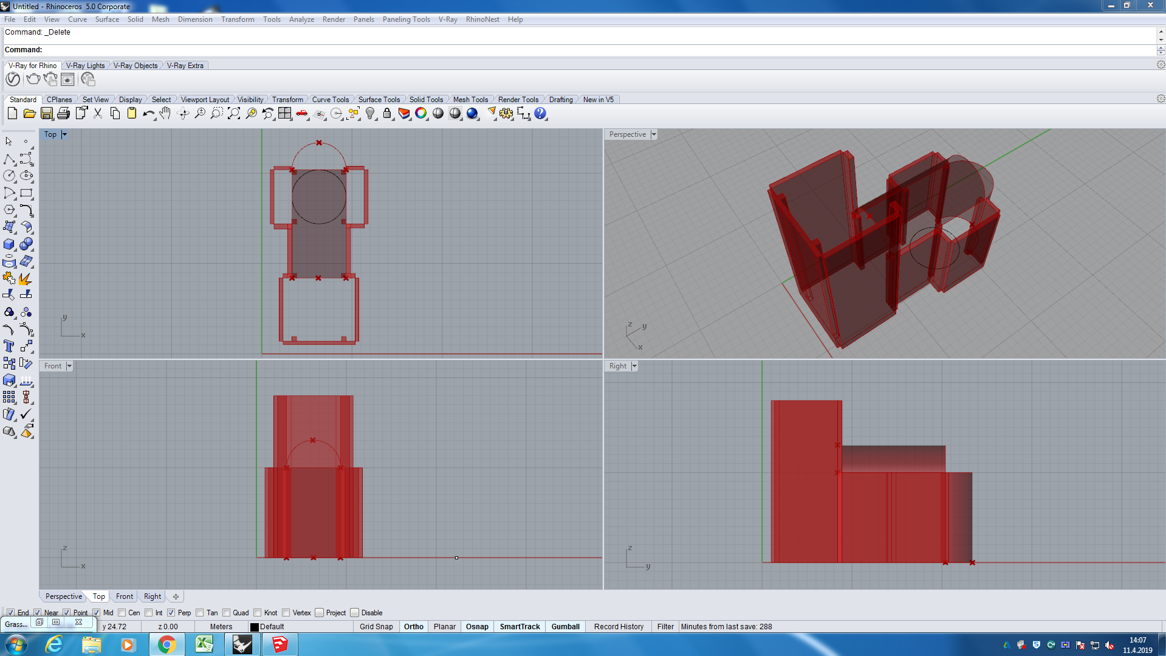Open a file with the folder icon
Viewport: 1166px width, 656px height.
pos(29,114)
